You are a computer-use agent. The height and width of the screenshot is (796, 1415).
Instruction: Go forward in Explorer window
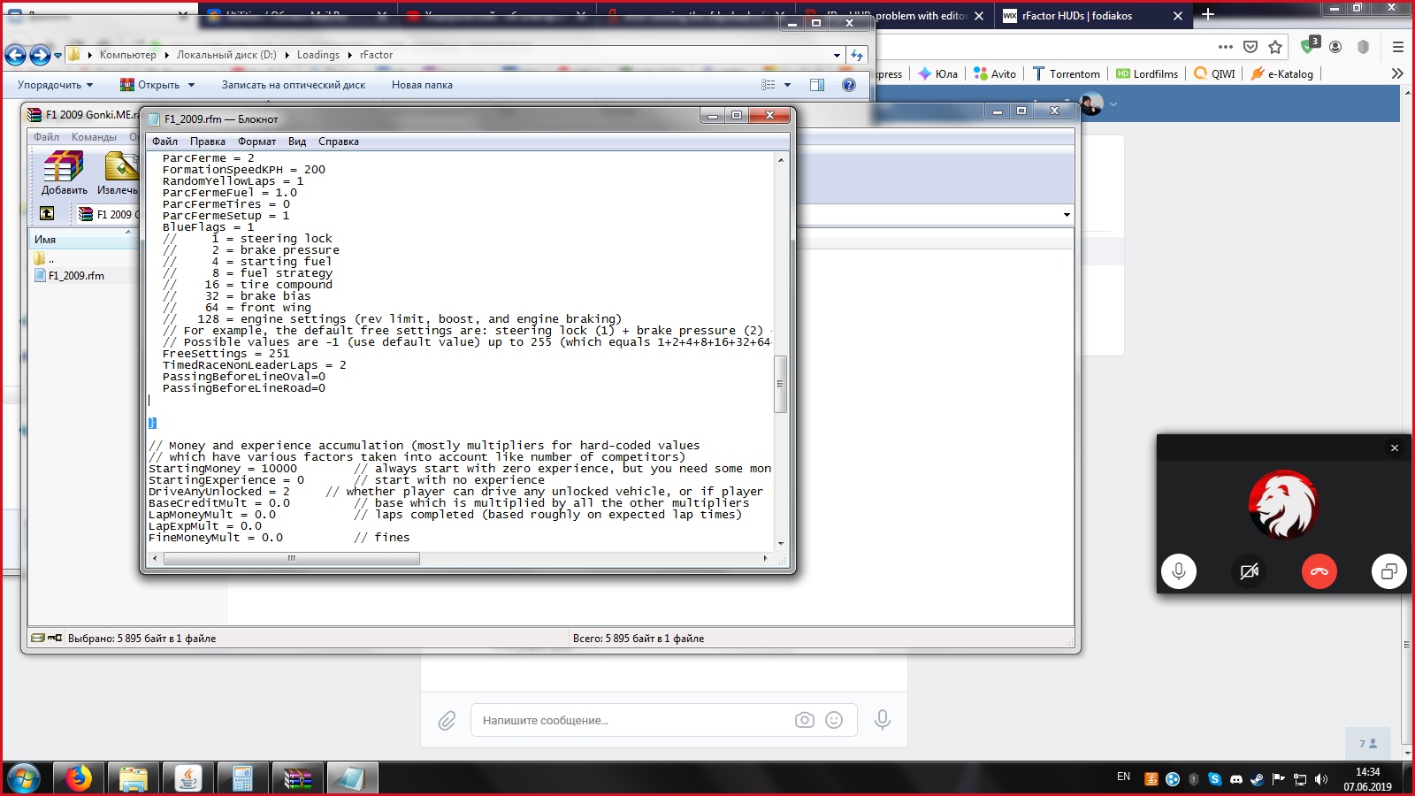40,55
